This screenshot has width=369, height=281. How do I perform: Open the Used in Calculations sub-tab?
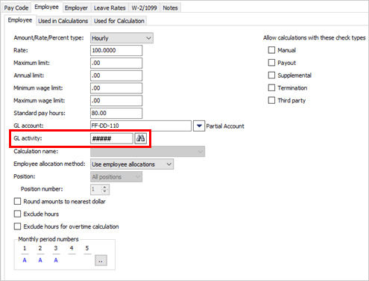coord(63,21)
